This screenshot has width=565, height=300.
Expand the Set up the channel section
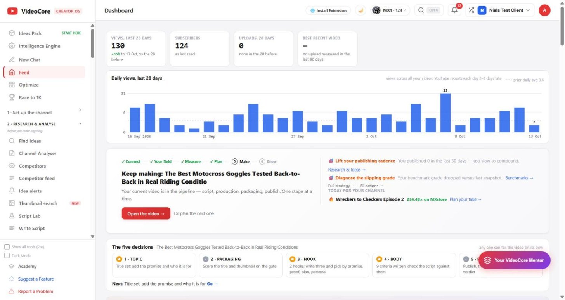coord(44,112)
